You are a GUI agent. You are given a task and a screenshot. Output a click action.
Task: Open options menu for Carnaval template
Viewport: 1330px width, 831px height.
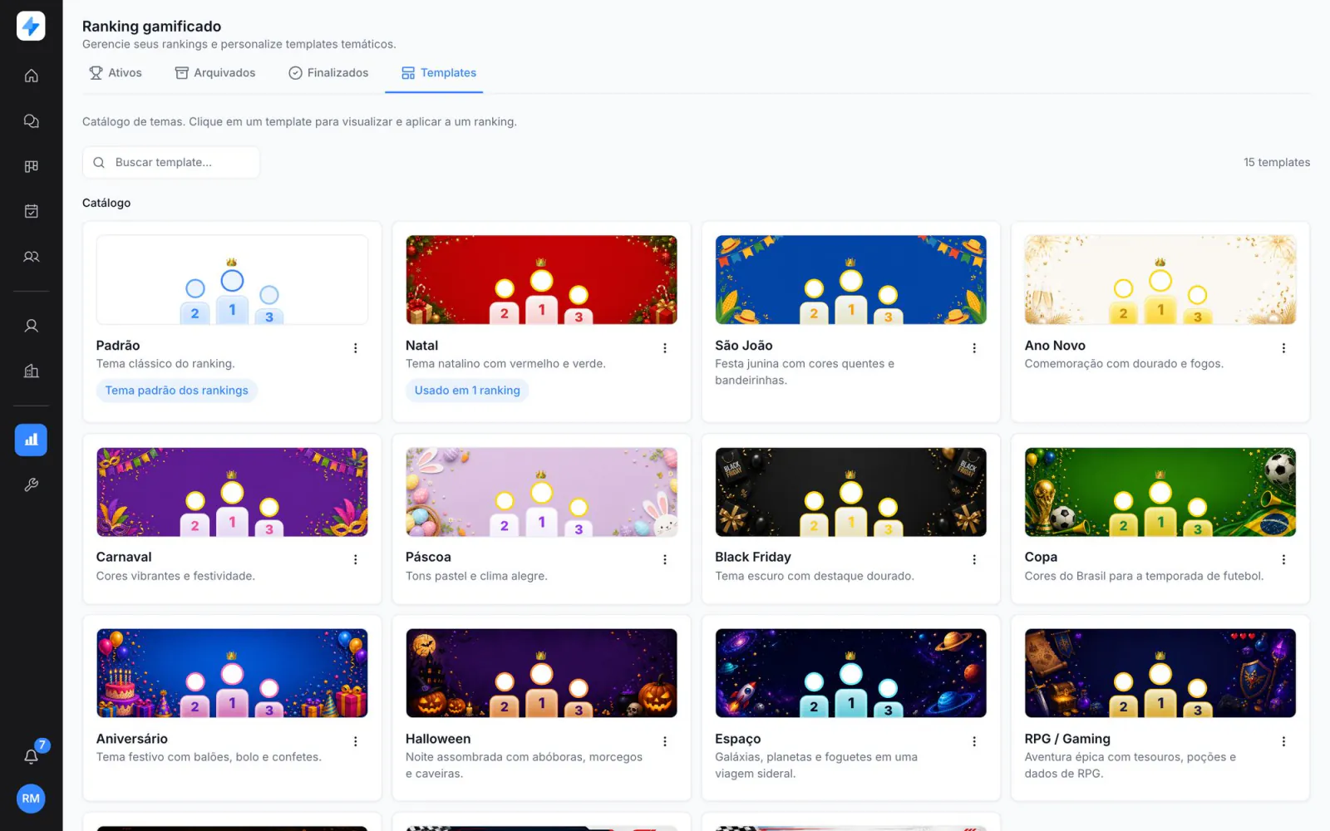tap(355, 560)
